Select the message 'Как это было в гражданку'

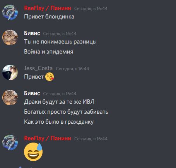[x=59, y=122]
